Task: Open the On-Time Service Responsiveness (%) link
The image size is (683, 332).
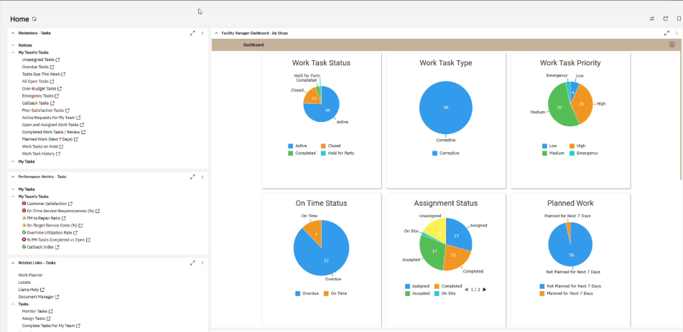Action: click(60, 211)
